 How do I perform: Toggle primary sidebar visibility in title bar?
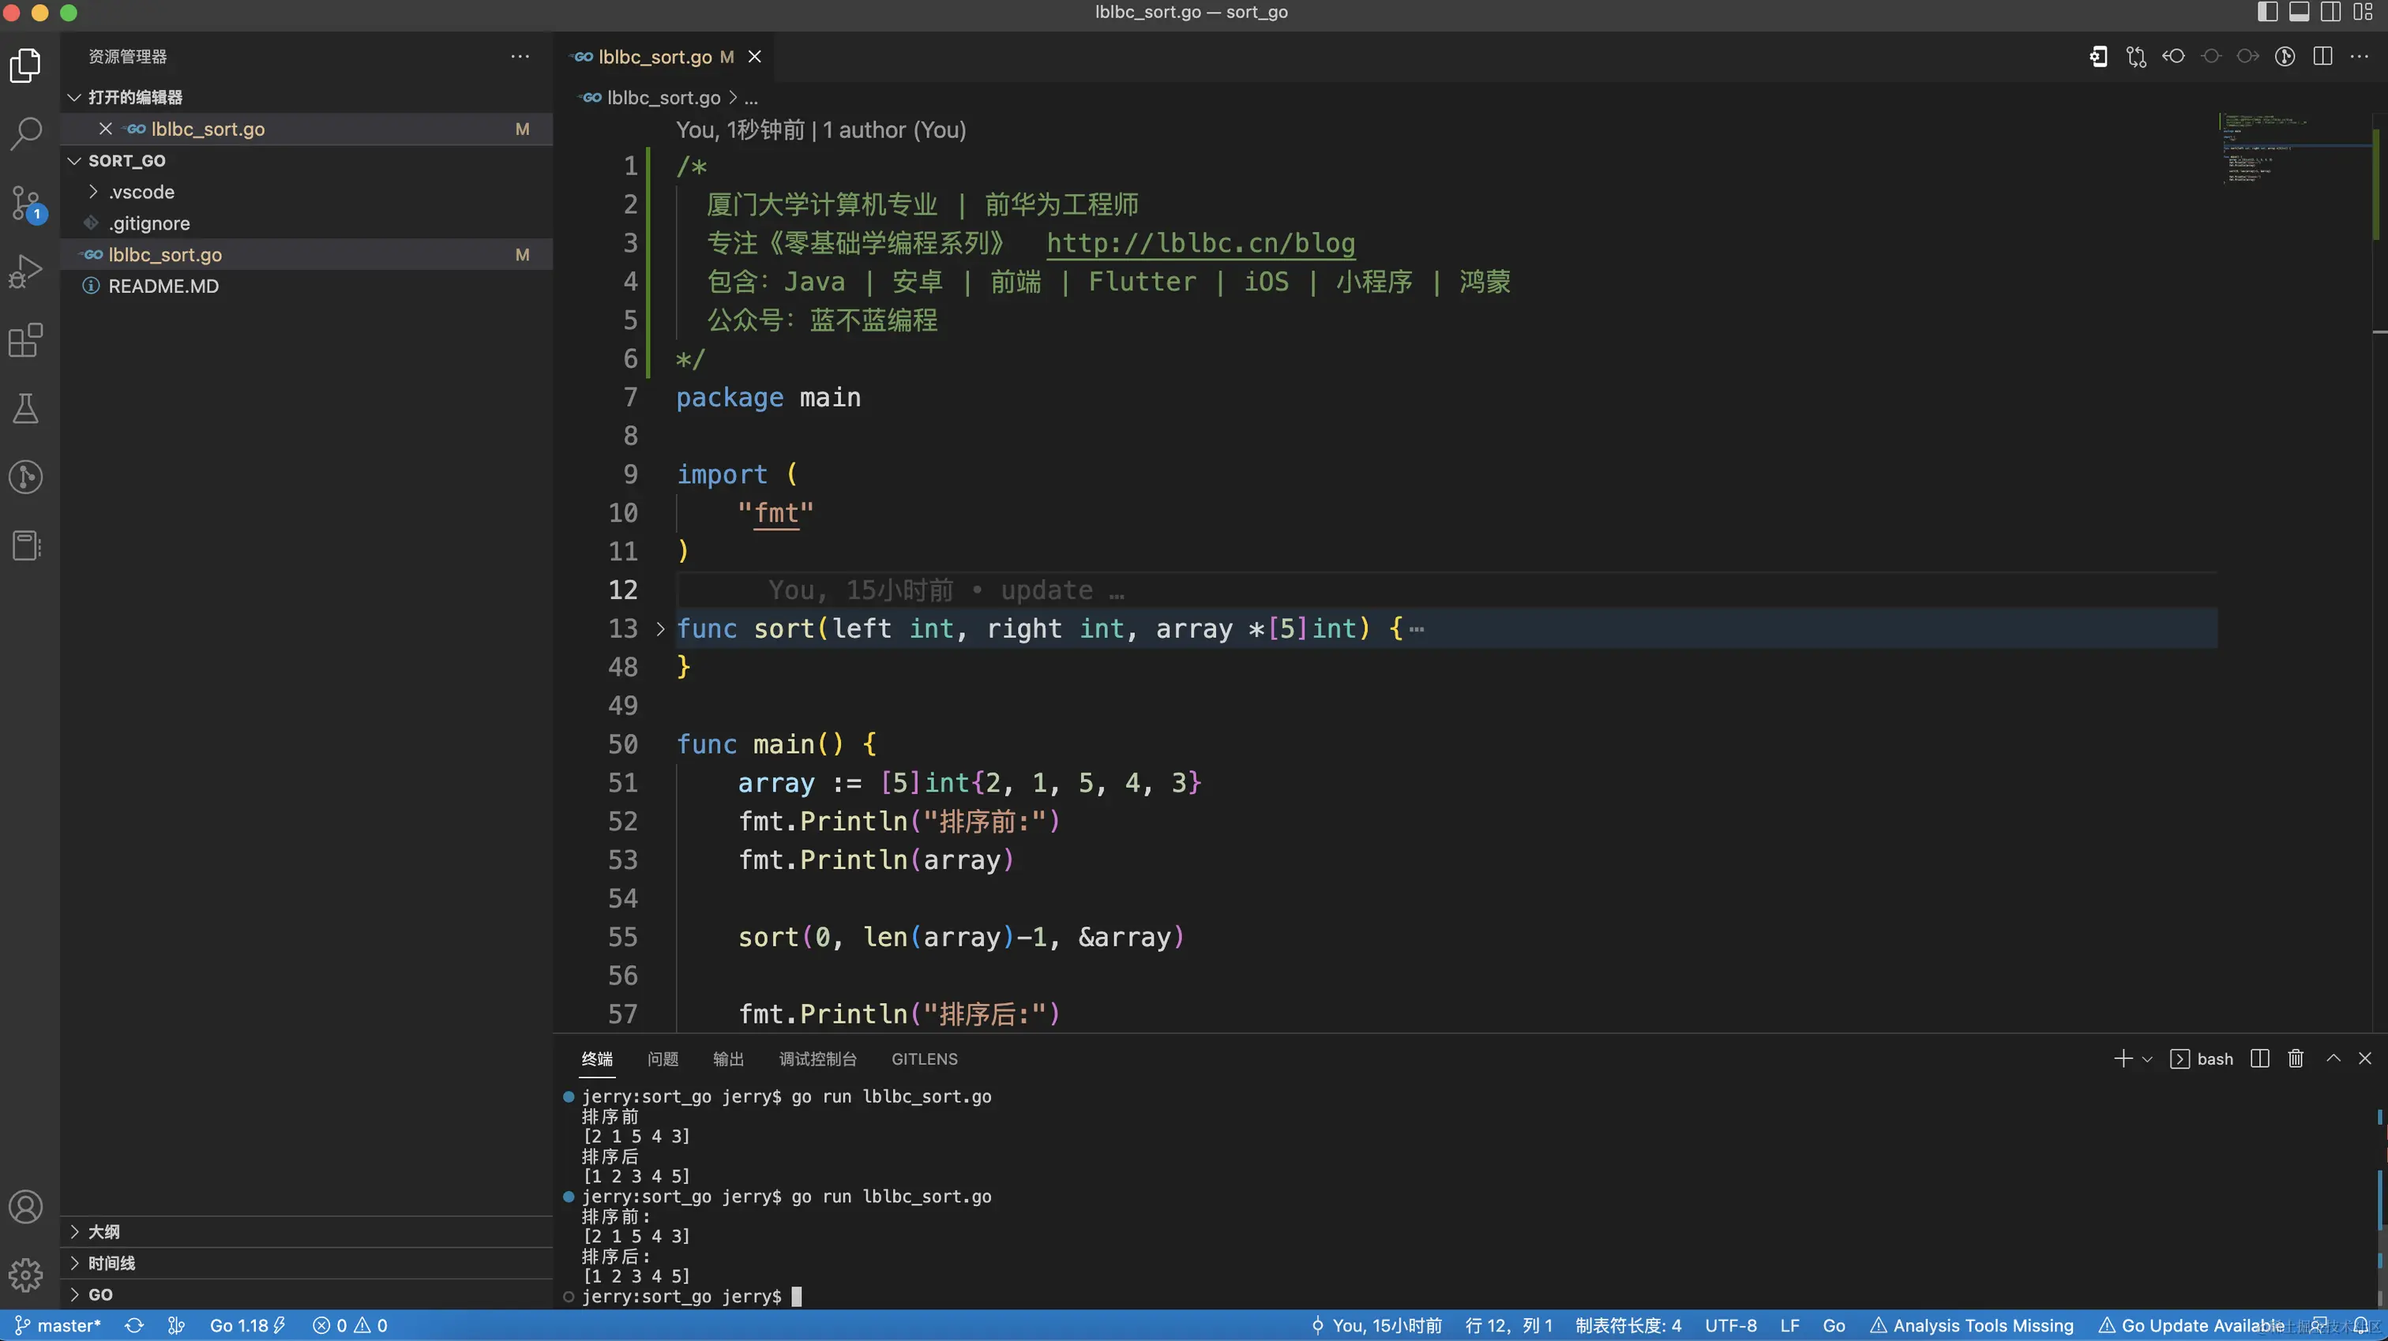(x=2267, y=12)
